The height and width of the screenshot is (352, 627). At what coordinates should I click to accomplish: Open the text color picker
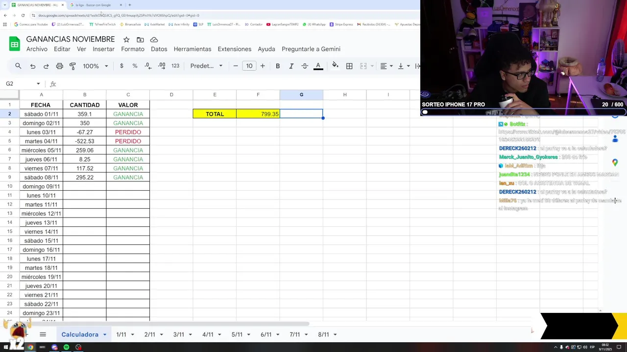(318, 66)
